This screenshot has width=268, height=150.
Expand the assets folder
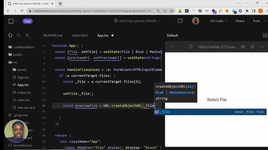20,70
